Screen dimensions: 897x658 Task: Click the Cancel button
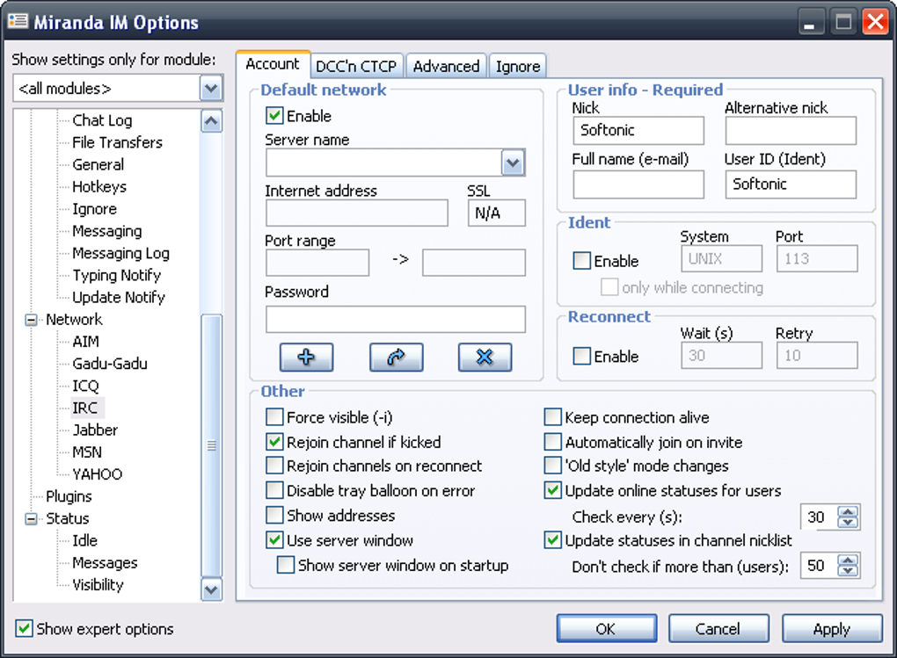point(718,629)
